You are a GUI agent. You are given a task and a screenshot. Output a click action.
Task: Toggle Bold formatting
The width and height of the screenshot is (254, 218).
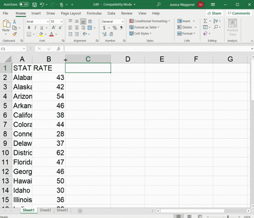tap(29, 28)
